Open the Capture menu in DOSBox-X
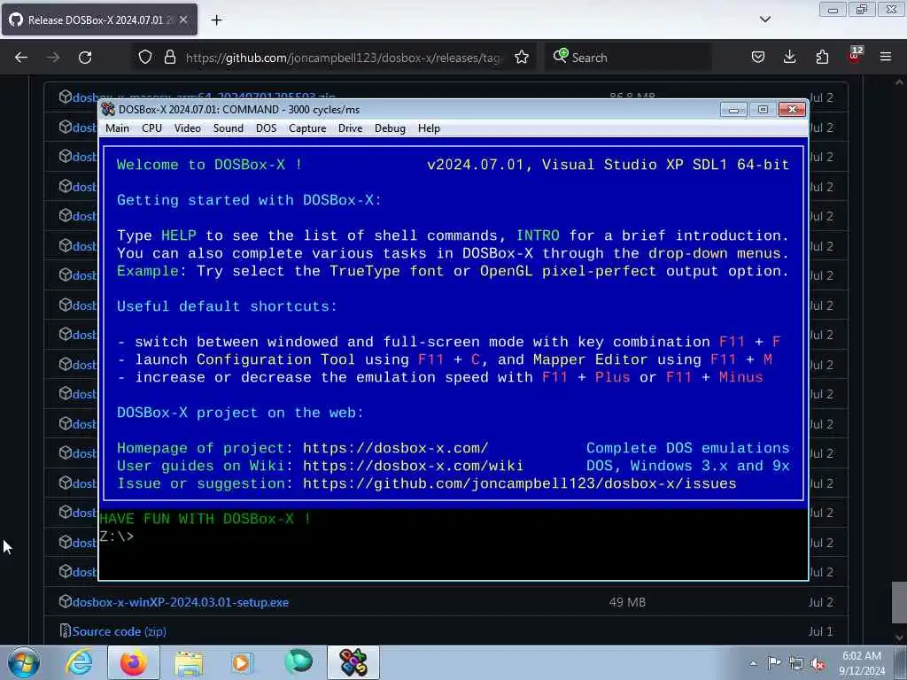The width and height of the screenshot is (907, 680). coord(307,128)
